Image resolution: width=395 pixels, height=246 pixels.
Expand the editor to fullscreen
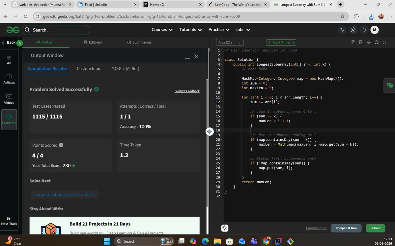pyautogui.click(x=384, y=42)
